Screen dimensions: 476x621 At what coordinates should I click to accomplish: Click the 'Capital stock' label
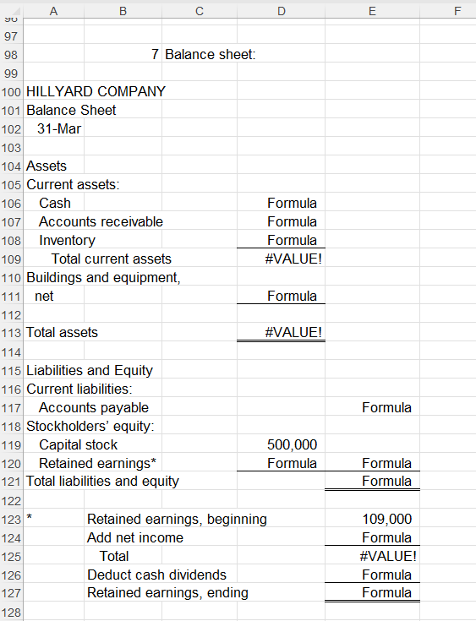pos(78,444)
